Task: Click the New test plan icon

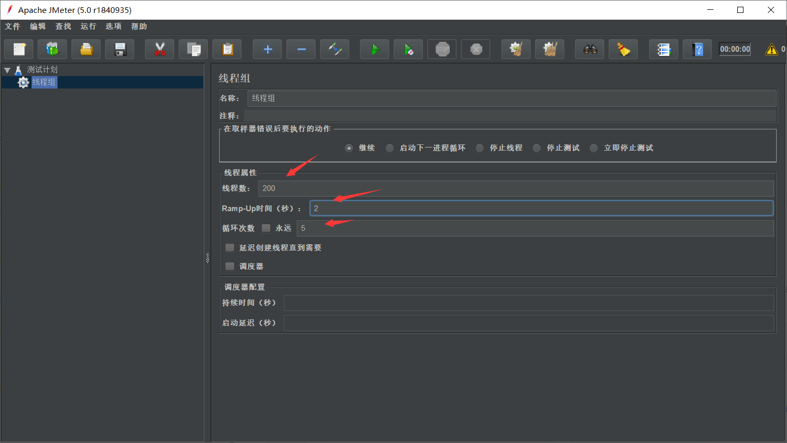Action: [x=19, y=49]
